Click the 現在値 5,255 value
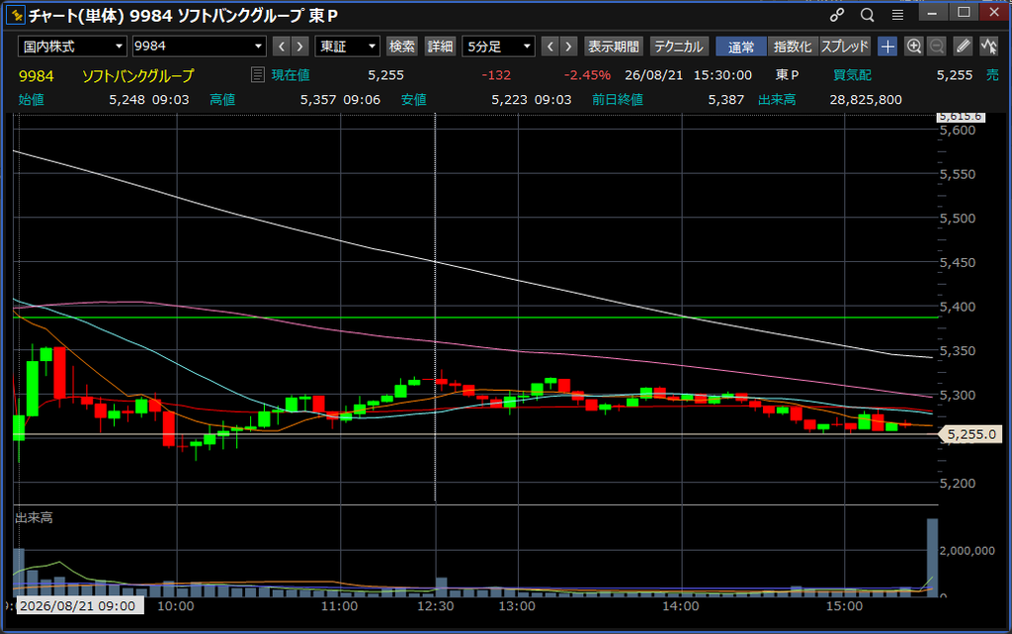 (x=386, y=75)
